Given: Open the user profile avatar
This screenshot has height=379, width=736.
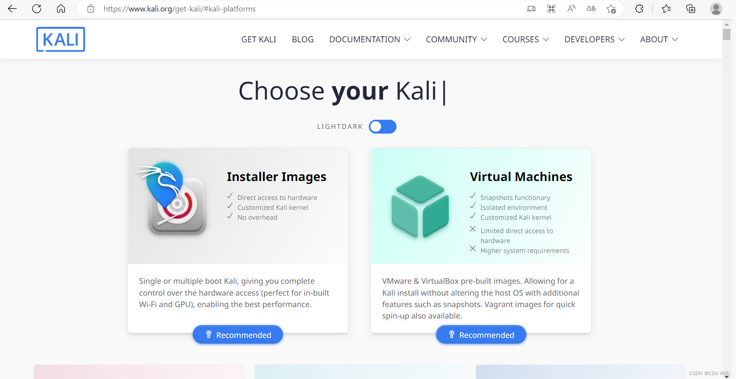Looking at the screenshot, I should [x=716, y=9].
